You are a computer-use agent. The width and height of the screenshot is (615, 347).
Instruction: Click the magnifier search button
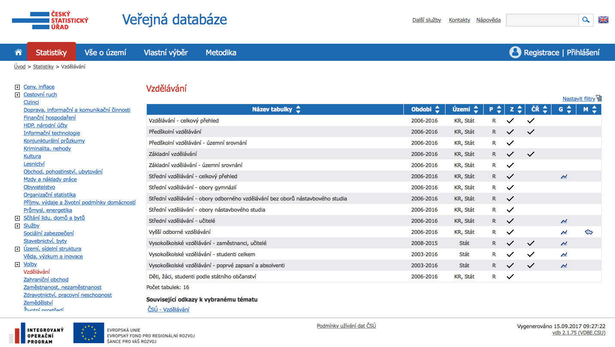tap(586, 20)
